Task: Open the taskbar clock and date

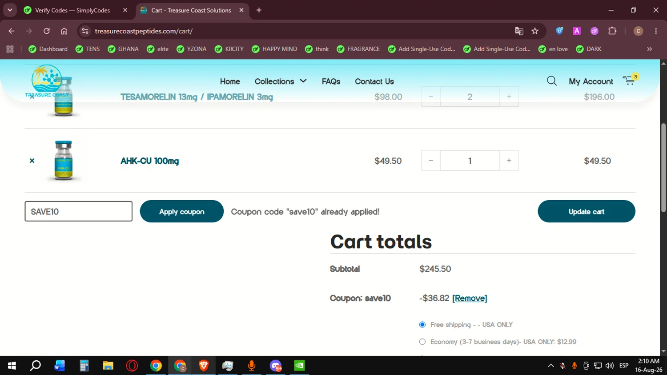Action: tap(649, 366)
